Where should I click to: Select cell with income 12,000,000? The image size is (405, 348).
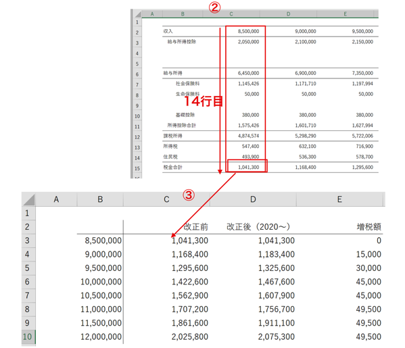(x=100, y=337)
